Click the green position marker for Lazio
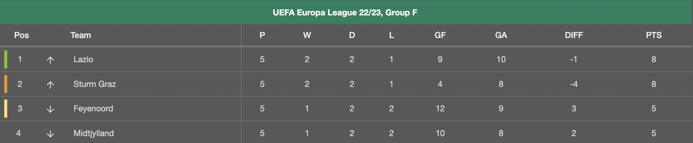Viewport: 693px width, 143px height. pyautogui.click(x=6, y=59)
